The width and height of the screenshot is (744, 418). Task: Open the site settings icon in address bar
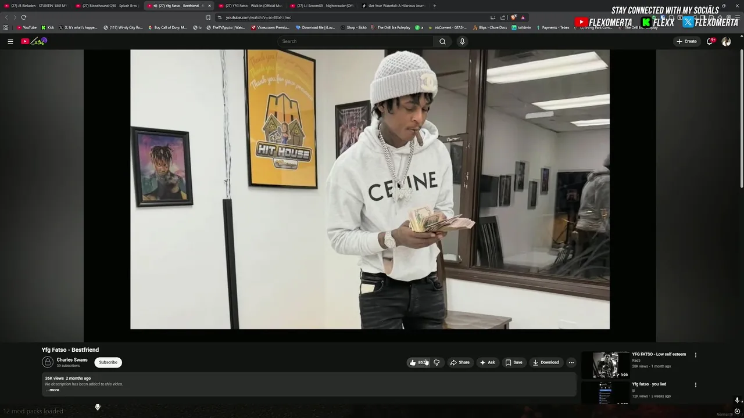(x=219, y=17)
